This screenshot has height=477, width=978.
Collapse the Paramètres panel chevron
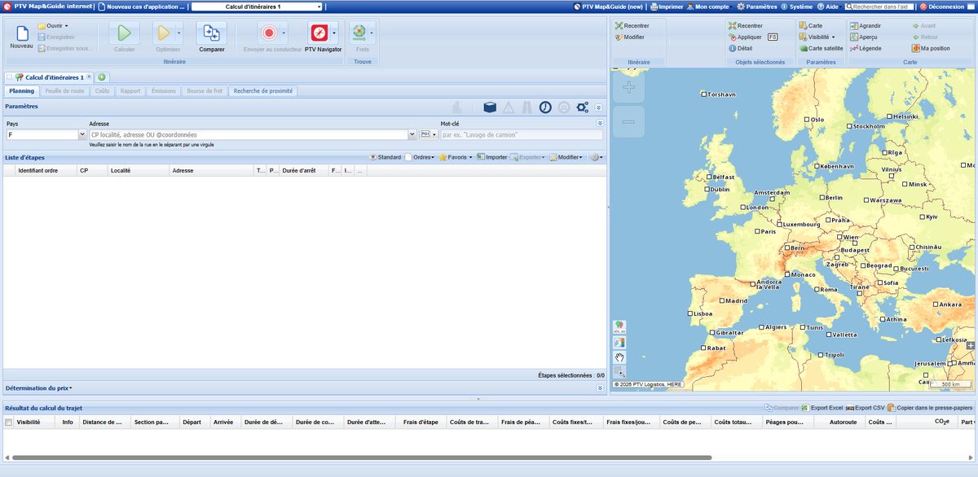tap(600, 107)
